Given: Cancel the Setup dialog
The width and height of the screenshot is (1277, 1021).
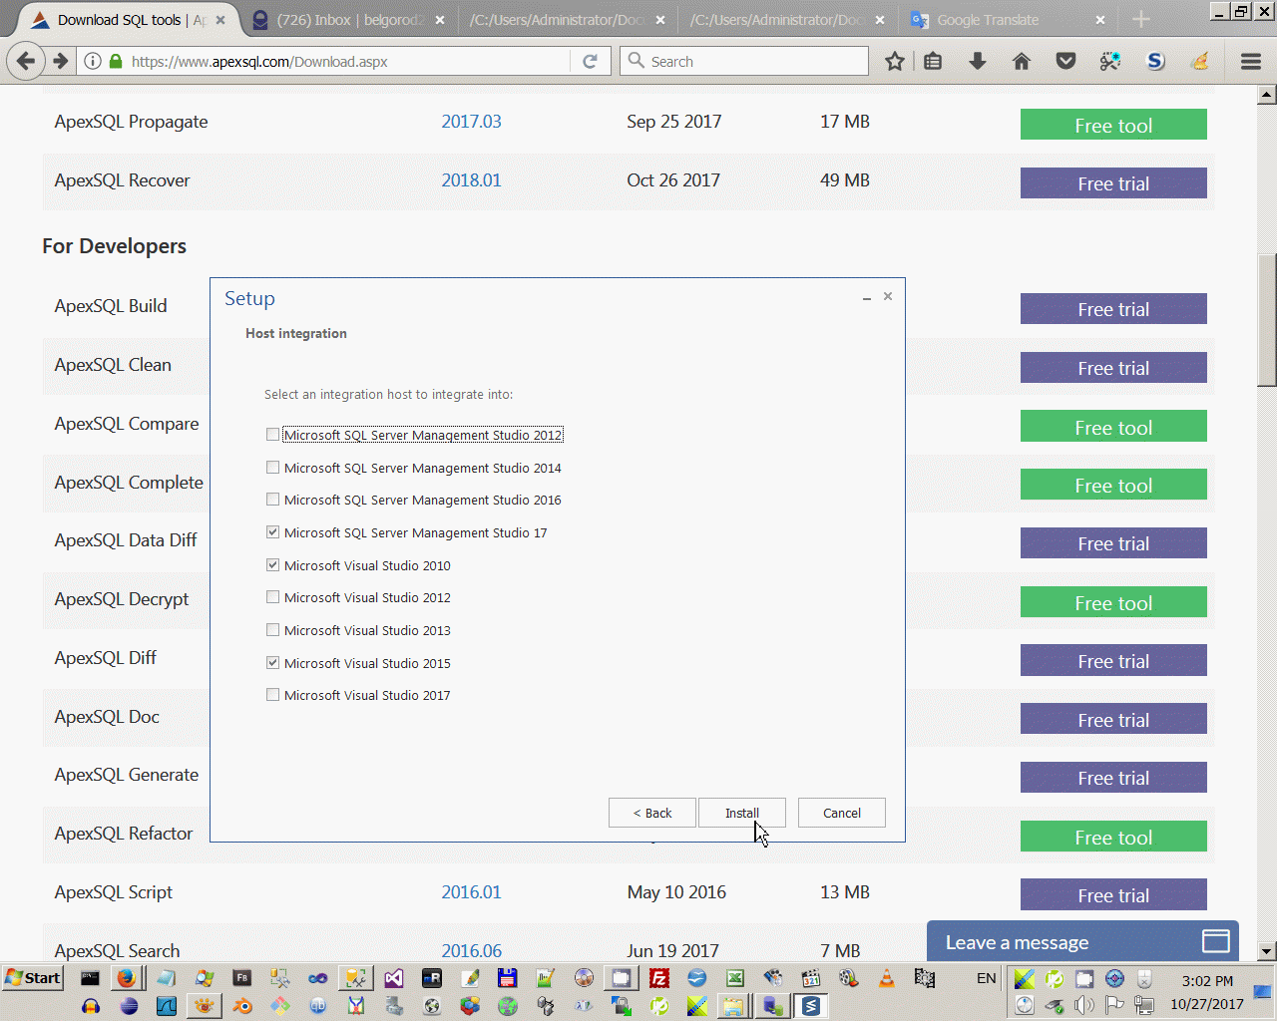Looking at the screenshot, I should [x=842, y=813].
